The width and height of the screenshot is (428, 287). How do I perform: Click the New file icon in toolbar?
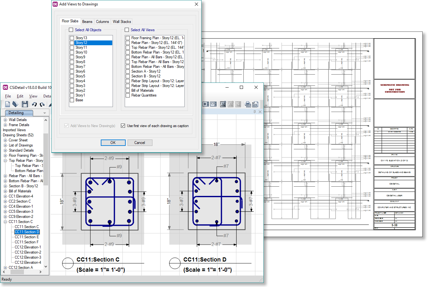tap(8, 104)
